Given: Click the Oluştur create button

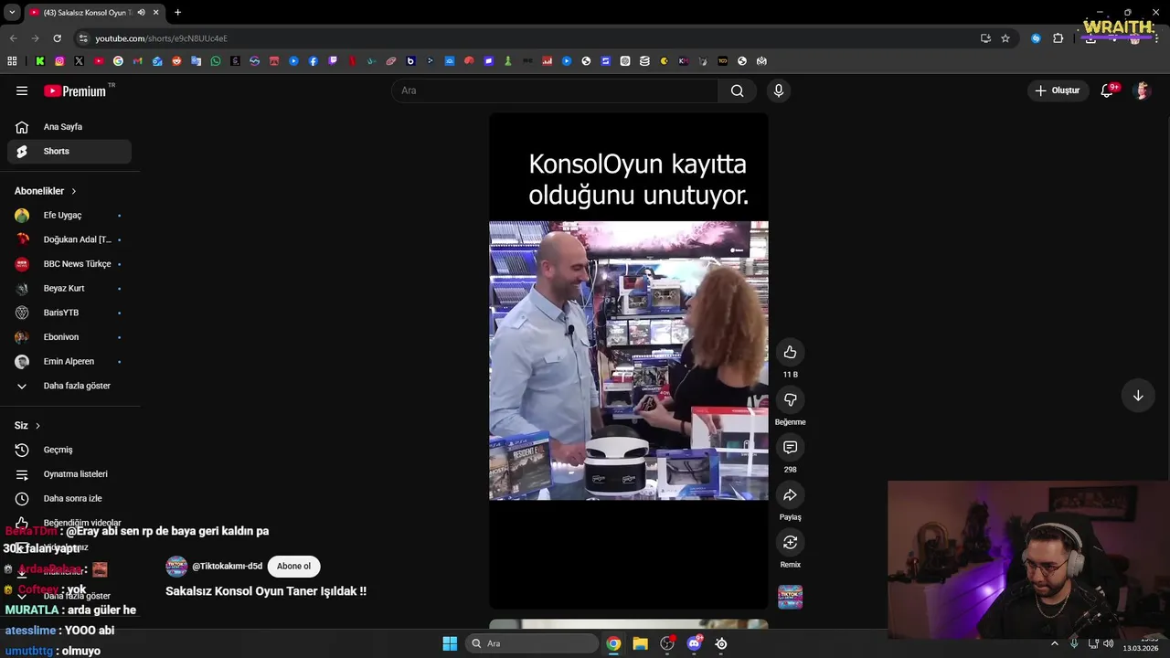Looking at the screenshot, I should pyautogui.click(x=1057, y=90).
